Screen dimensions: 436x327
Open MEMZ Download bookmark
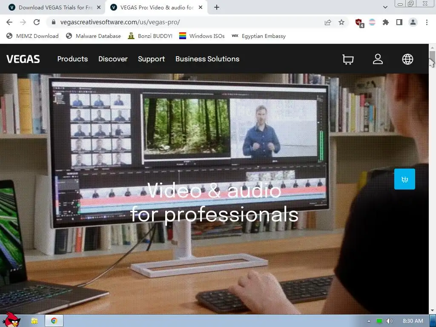click(32, 36)
